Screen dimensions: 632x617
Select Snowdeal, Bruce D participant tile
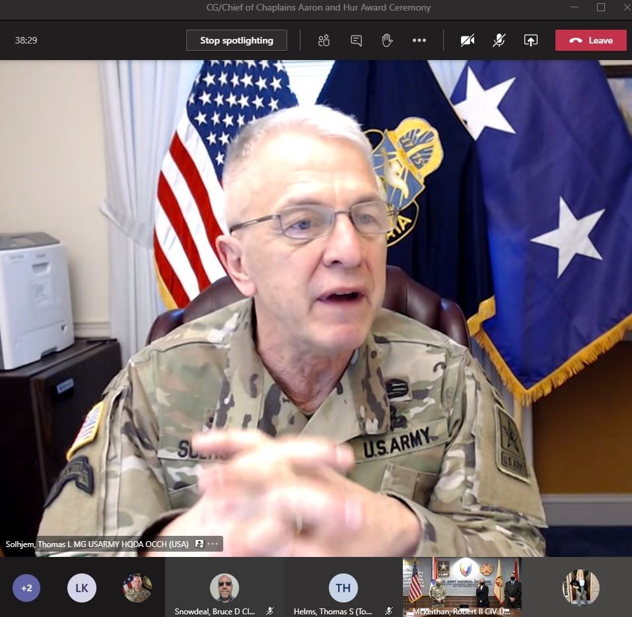[225, 587]
